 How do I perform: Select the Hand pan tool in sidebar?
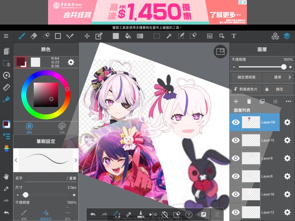6,176
